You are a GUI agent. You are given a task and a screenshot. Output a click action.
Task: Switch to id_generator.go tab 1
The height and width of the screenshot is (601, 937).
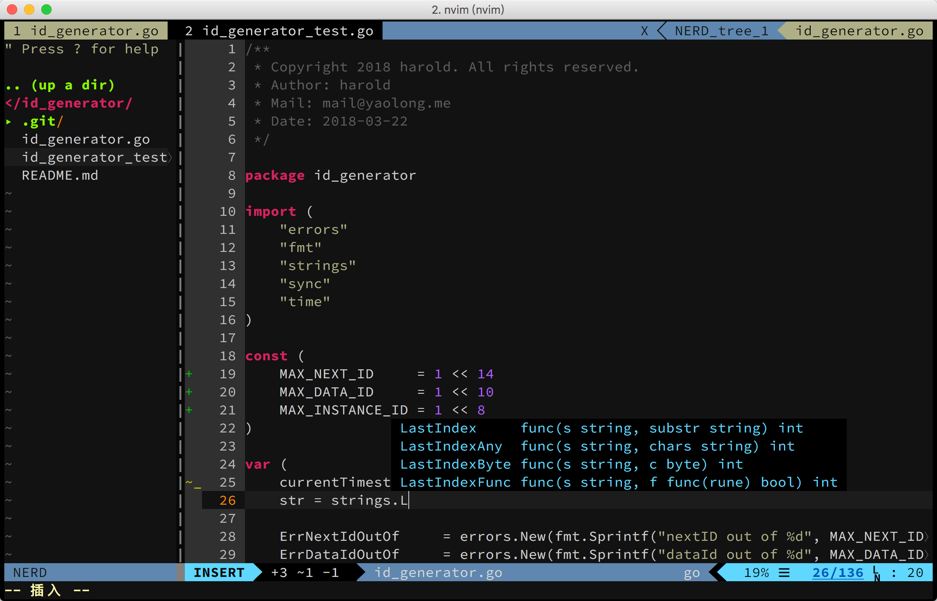tap(86, 31)
